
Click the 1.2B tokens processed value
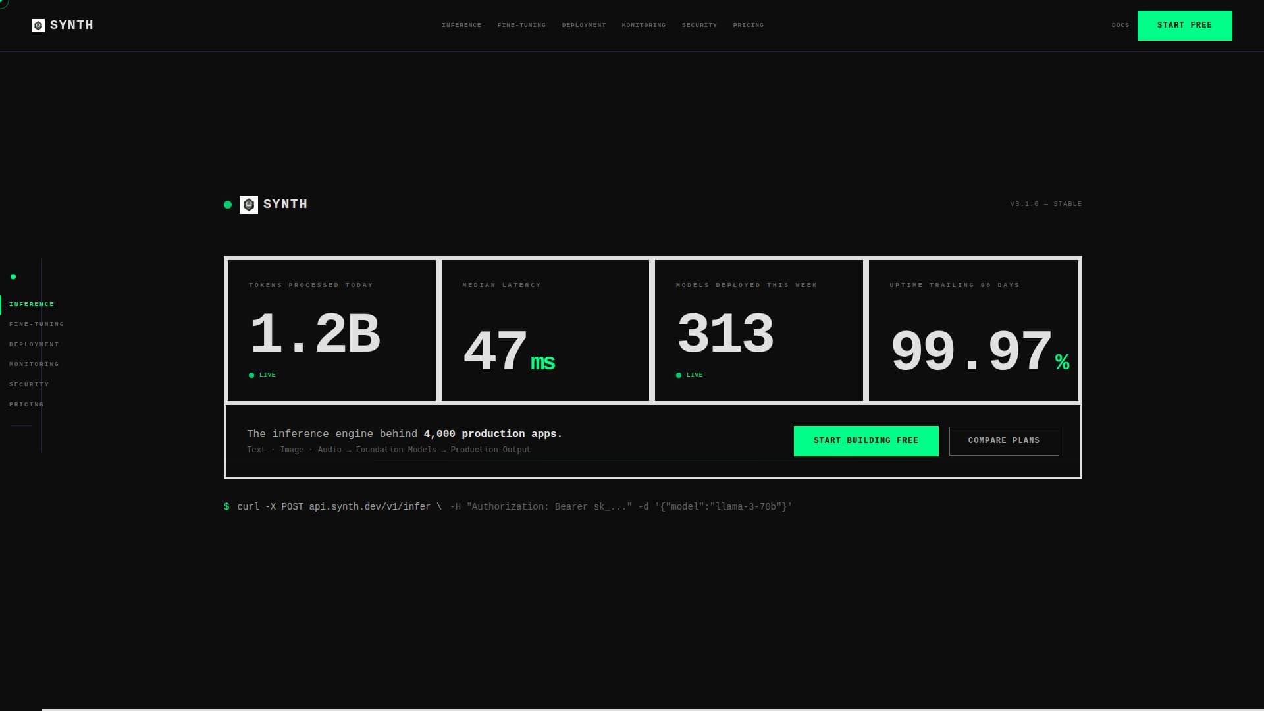(x=315, y=334)
